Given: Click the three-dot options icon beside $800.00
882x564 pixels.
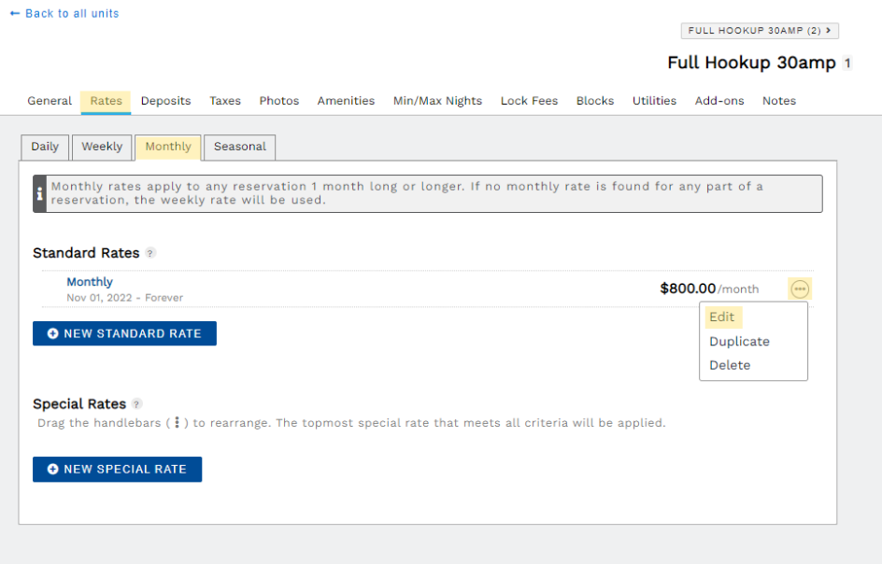Looking at the screenshot, I should [x=800, y=289].
